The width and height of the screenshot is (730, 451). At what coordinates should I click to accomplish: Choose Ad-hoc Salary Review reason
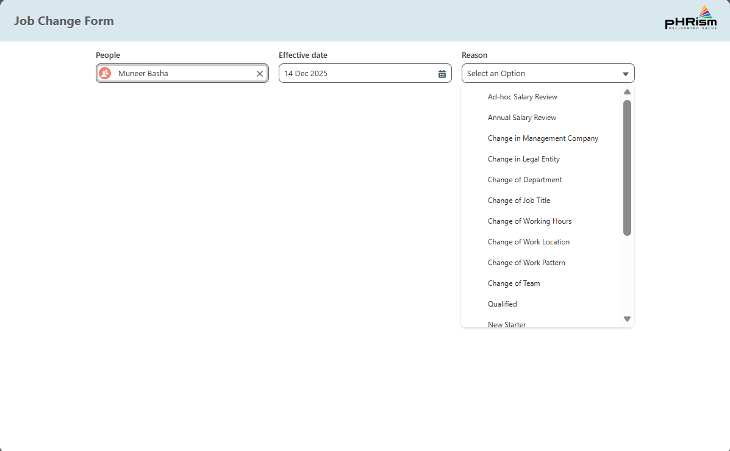pyautogui.click(x=523, y=97)
